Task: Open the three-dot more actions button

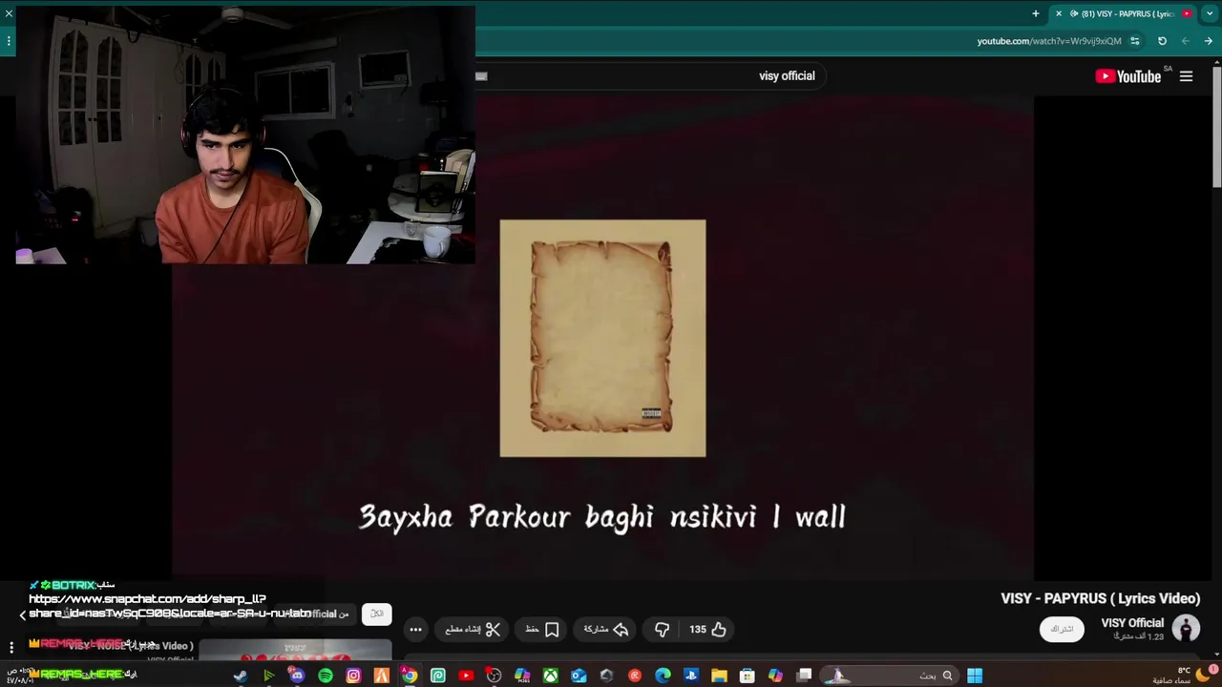Action: click(415, 629)
